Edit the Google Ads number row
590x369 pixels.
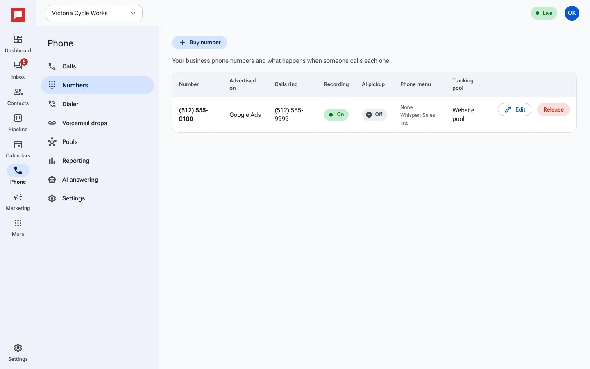515,109
